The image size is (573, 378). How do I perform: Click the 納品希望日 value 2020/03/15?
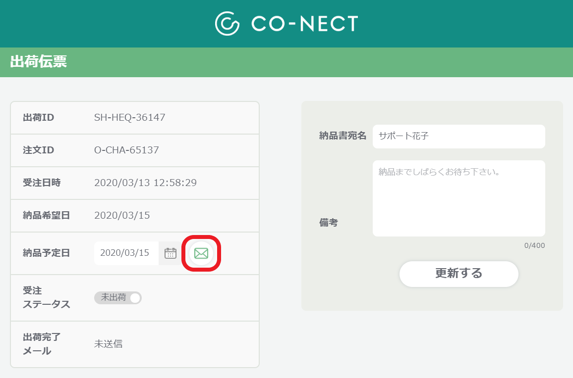pos(122,215)
